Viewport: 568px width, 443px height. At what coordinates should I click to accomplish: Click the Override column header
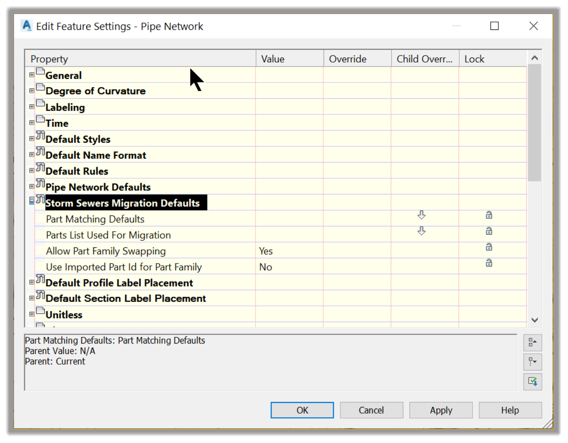[x=357, y=59]
